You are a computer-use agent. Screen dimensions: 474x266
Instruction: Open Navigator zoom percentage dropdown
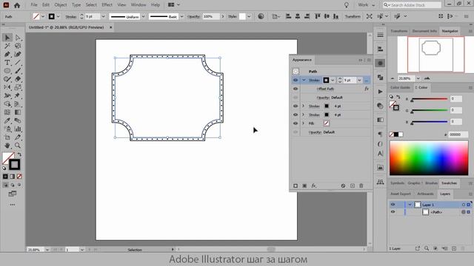418,78
